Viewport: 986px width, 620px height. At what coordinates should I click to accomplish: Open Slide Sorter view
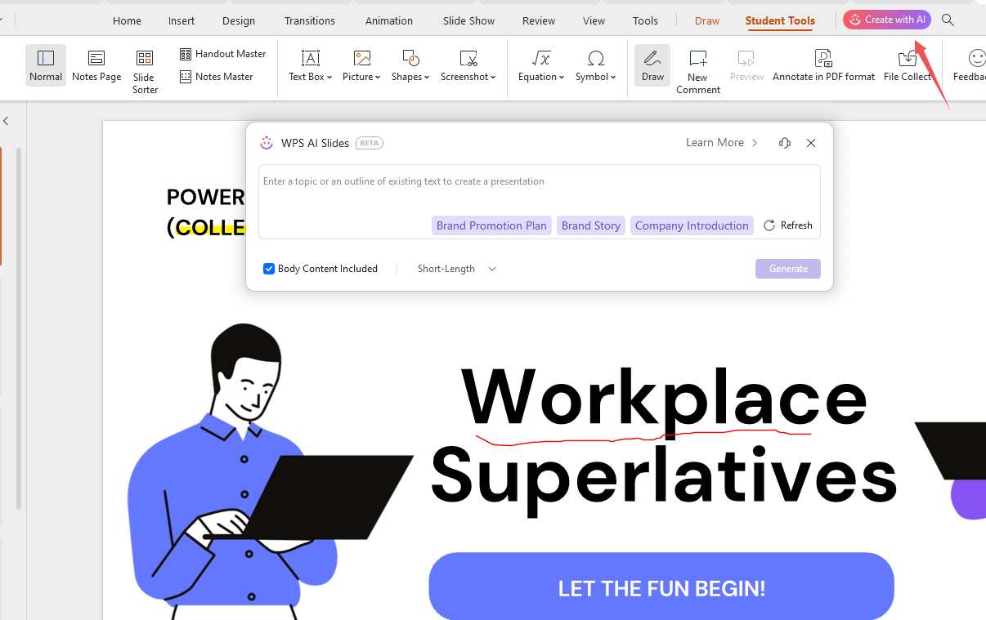coord(145,70)
